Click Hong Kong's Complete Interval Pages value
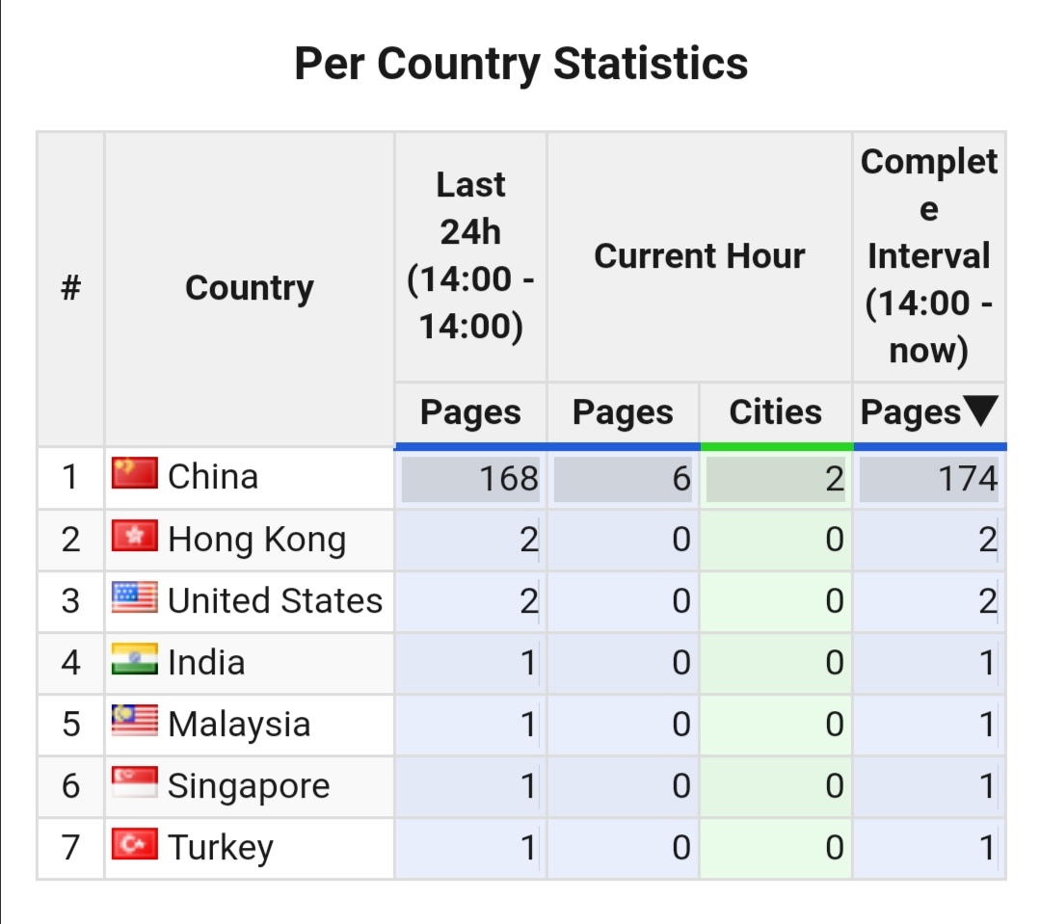Image resolution: width=1041 pixels, height=924 pixels. click(x=987, y=539)
